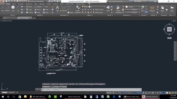177x99 pixels.
Task: Activate the Trim tool
Action: tap(45, 7)
